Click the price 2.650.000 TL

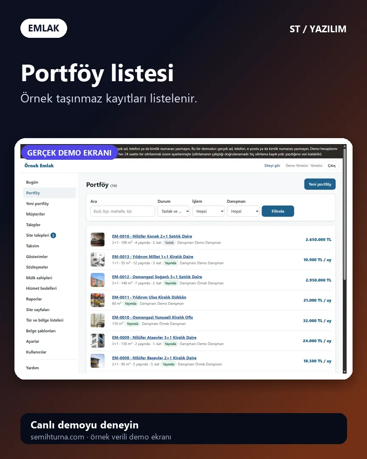[319, 239]
